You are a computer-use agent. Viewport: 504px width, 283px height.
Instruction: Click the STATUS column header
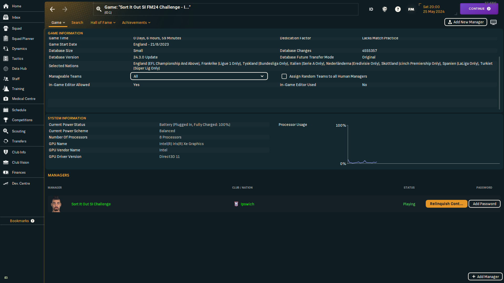[x=409, y=188]
